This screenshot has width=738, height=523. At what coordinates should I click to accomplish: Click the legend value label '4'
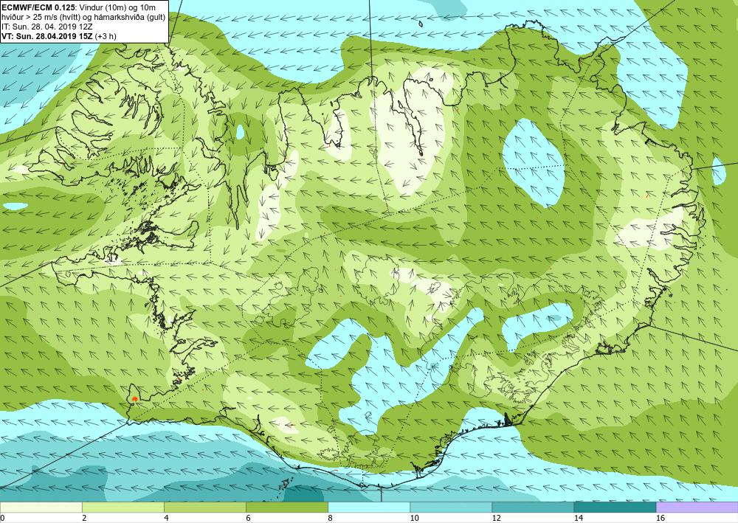[166, 518]
